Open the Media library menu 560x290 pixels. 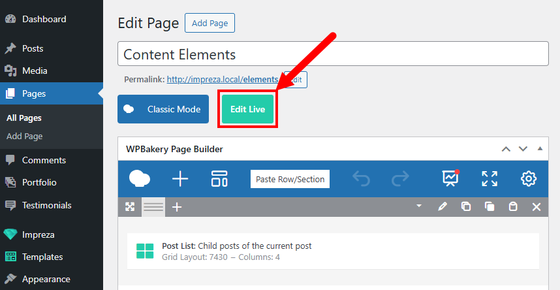click(x=52, y=71)
